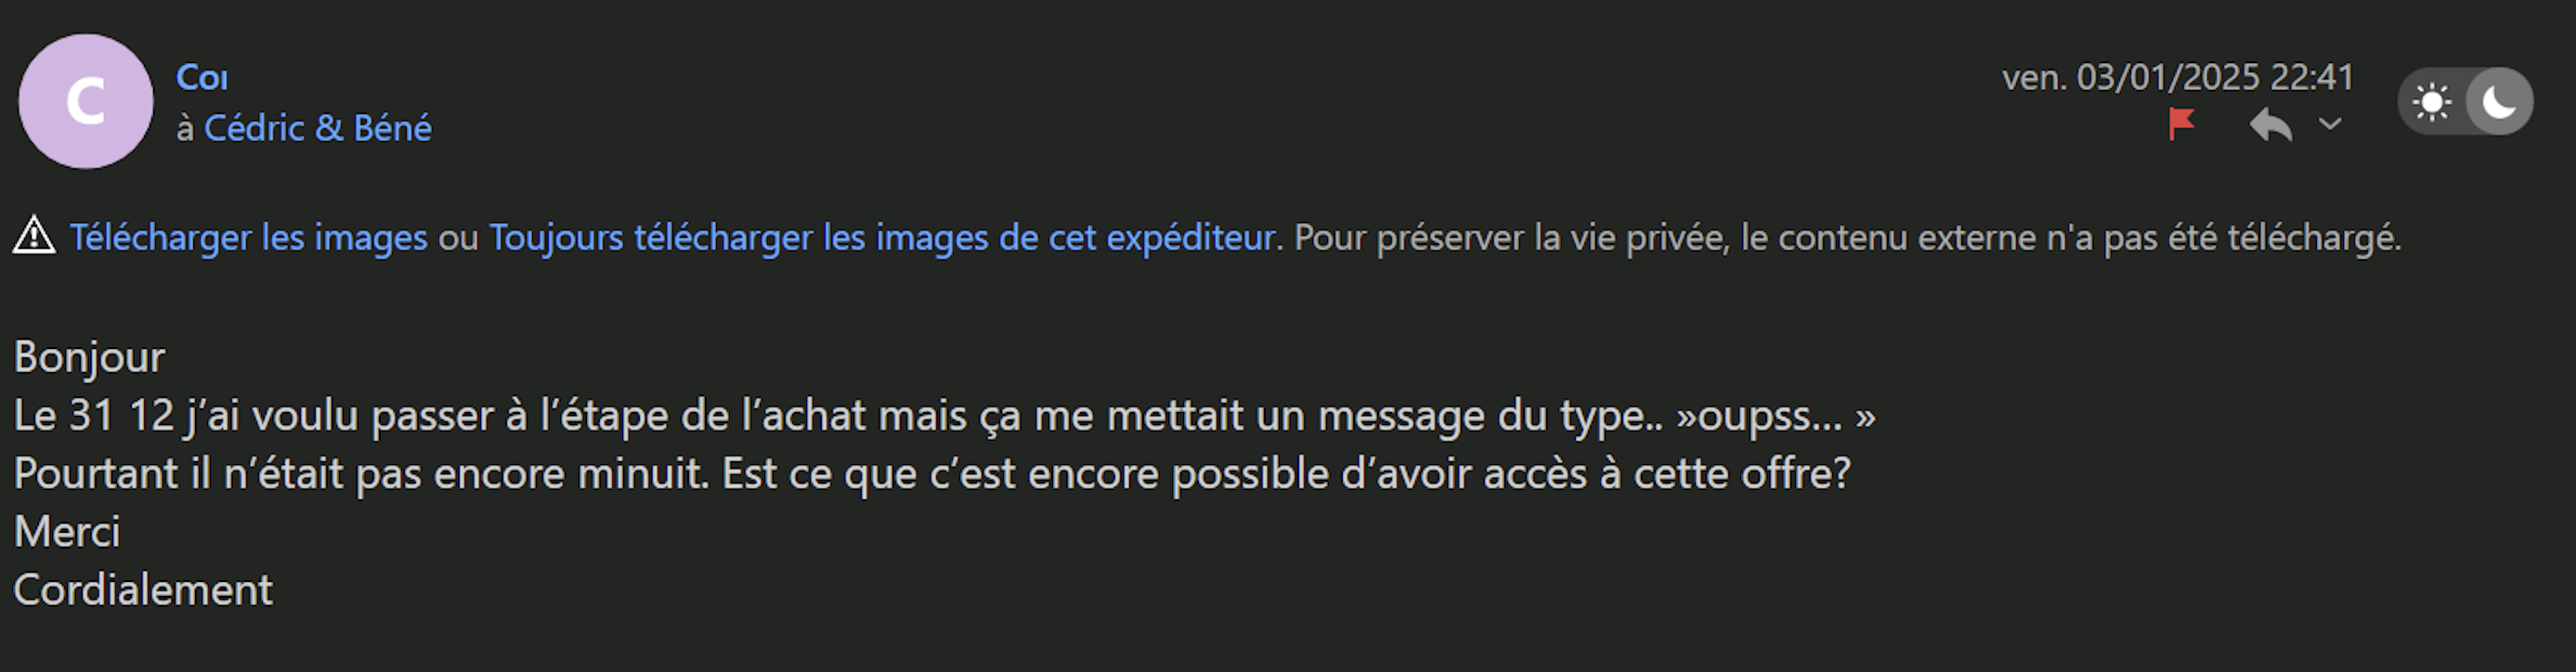Open recipient "Cédric & Béné"
This screenshot has width=2576, height=672.
[318, 129]
